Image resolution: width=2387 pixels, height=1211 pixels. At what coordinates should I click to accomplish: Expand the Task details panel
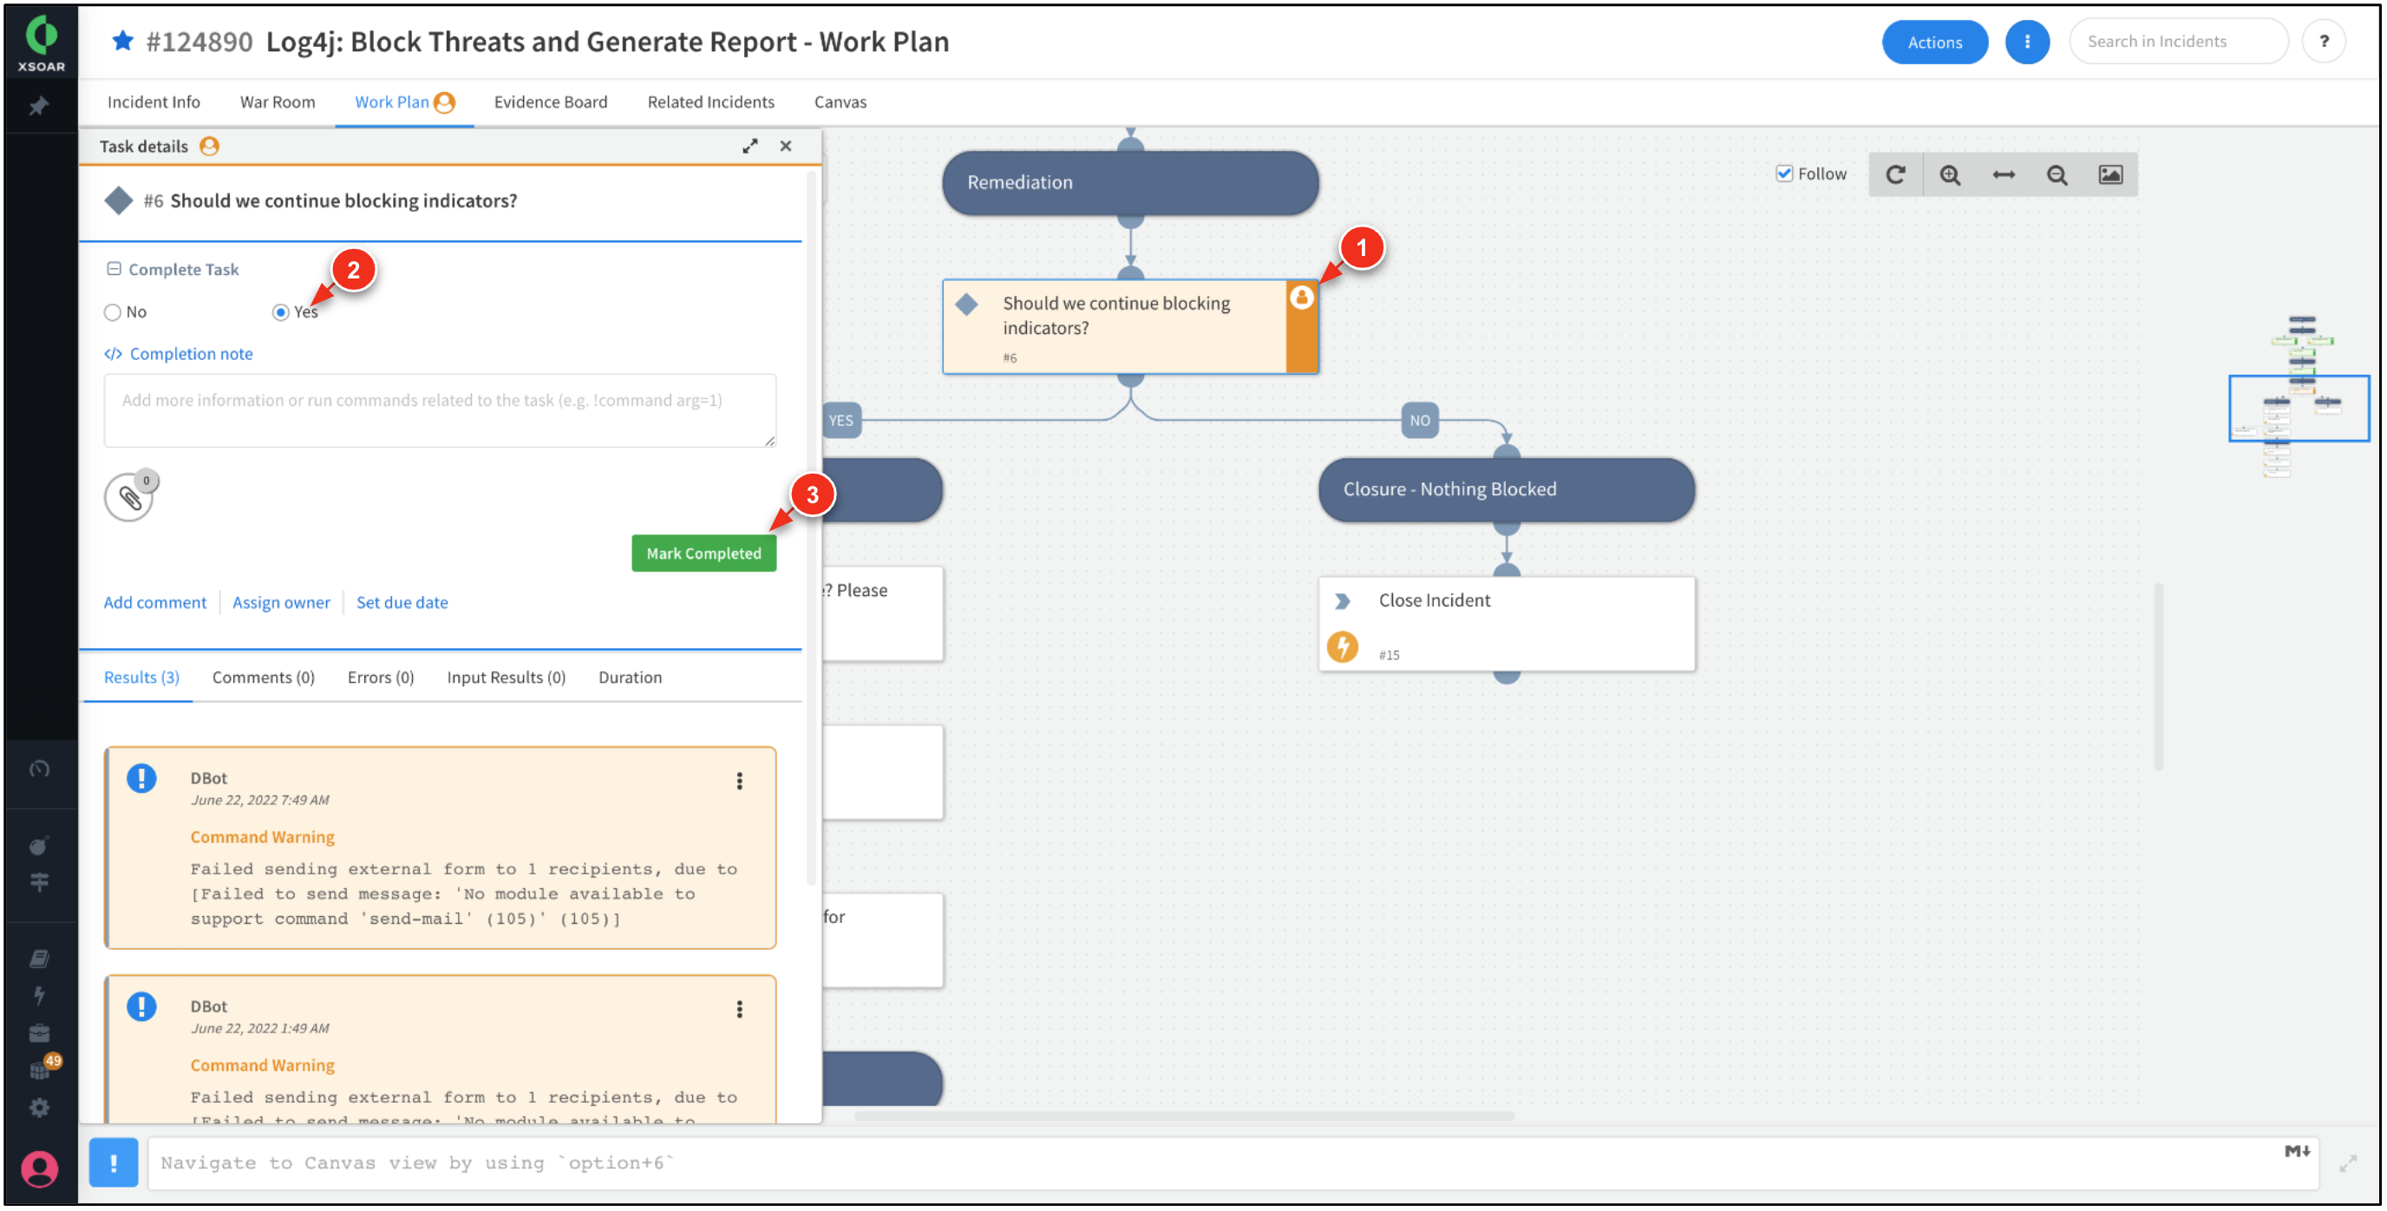[x=749, y=147]
